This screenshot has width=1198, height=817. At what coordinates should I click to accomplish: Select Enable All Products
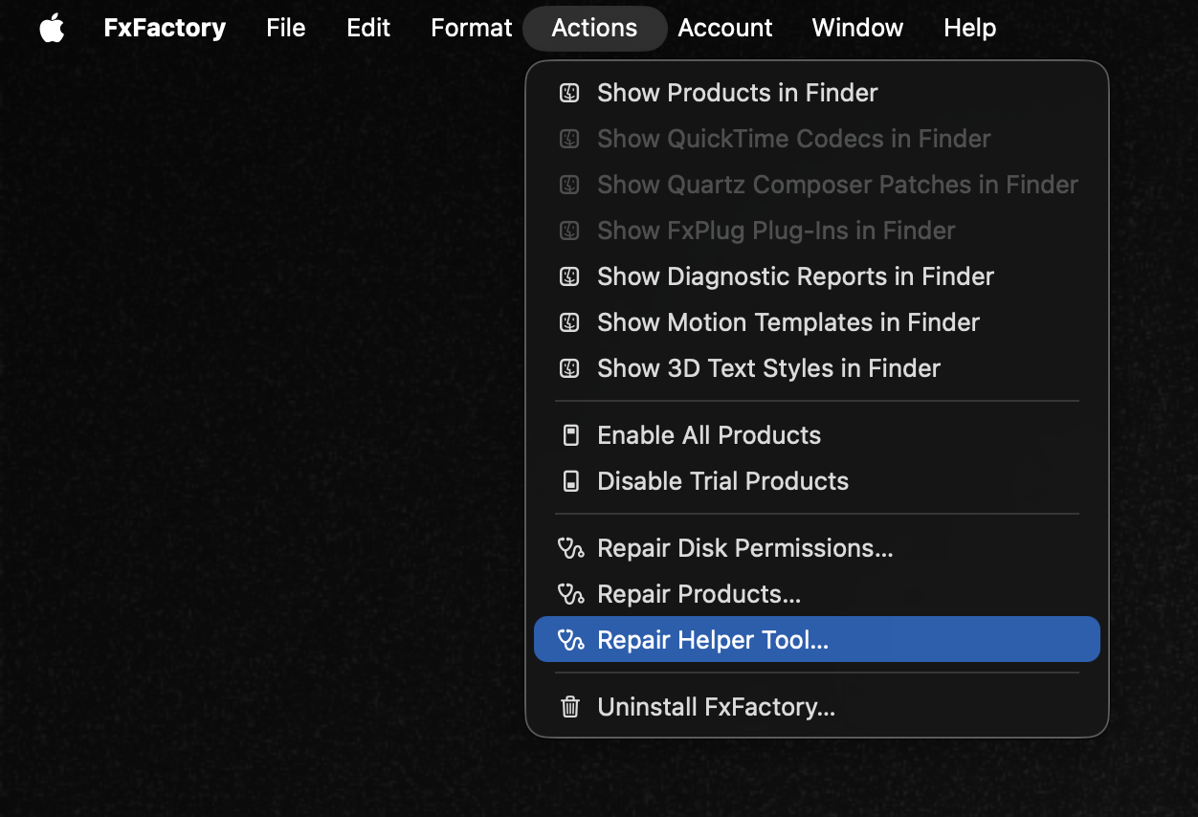817,435
